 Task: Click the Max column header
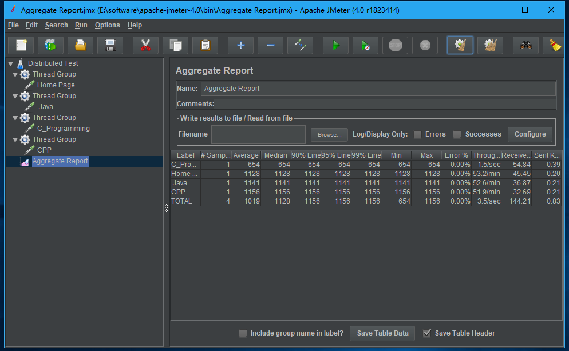coord(427,155)
